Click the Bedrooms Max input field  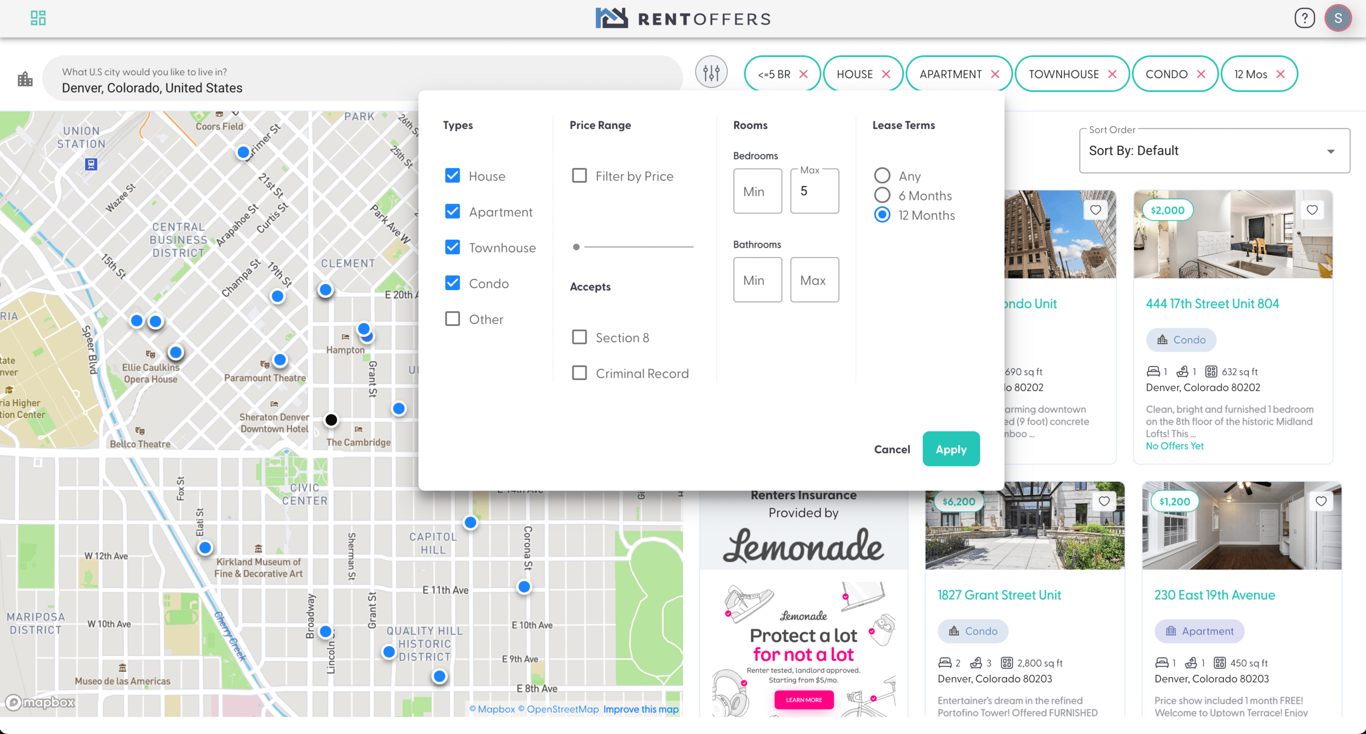(x=814, y=191)
